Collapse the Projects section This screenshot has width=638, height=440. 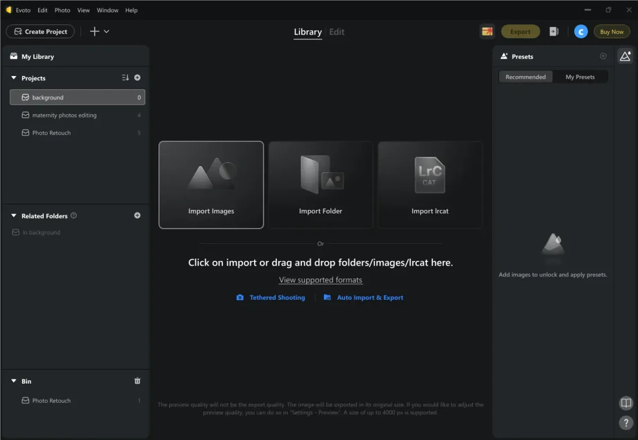(14, 78)
